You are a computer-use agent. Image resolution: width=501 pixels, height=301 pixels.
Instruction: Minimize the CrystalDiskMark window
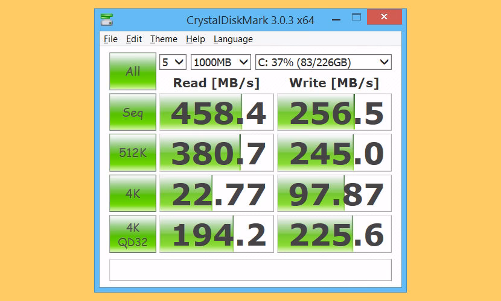click(x=336, y=19)
